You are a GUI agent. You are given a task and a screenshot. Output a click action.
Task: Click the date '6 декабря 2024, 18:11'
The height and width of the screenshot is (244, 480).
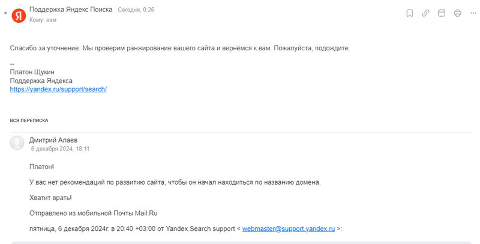(x=60, y=149)
